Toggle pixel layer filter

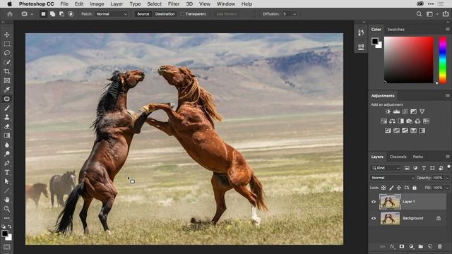407,168
